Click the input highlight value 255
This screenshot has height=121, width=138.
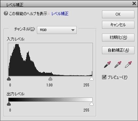(86, 85)
